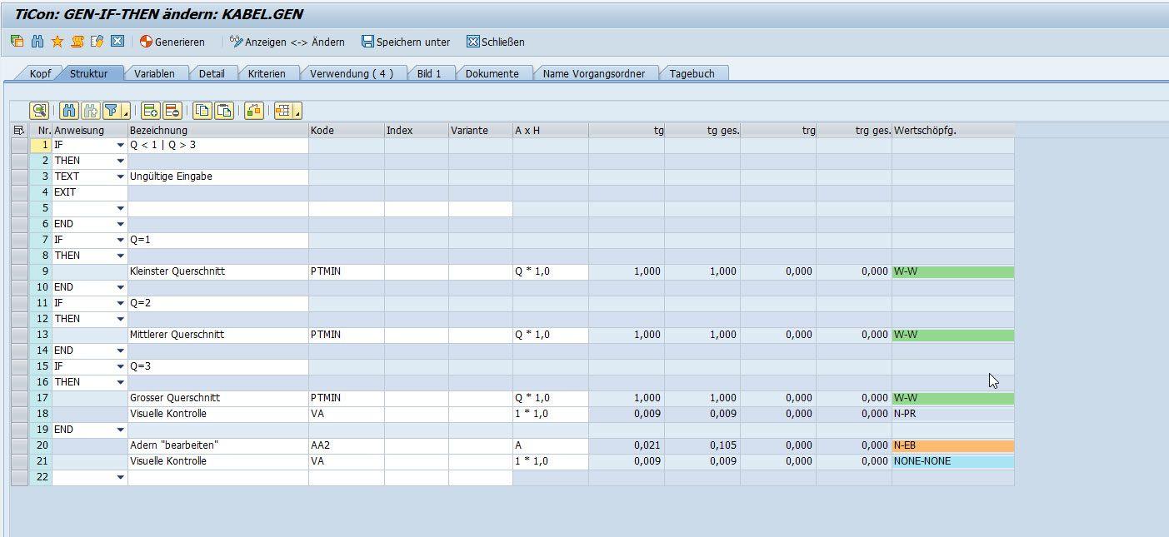This screenshot has width=1169, height=537.
Task: Open Anweisung dropdown in row 22
Action: click(x=120, y=478)
